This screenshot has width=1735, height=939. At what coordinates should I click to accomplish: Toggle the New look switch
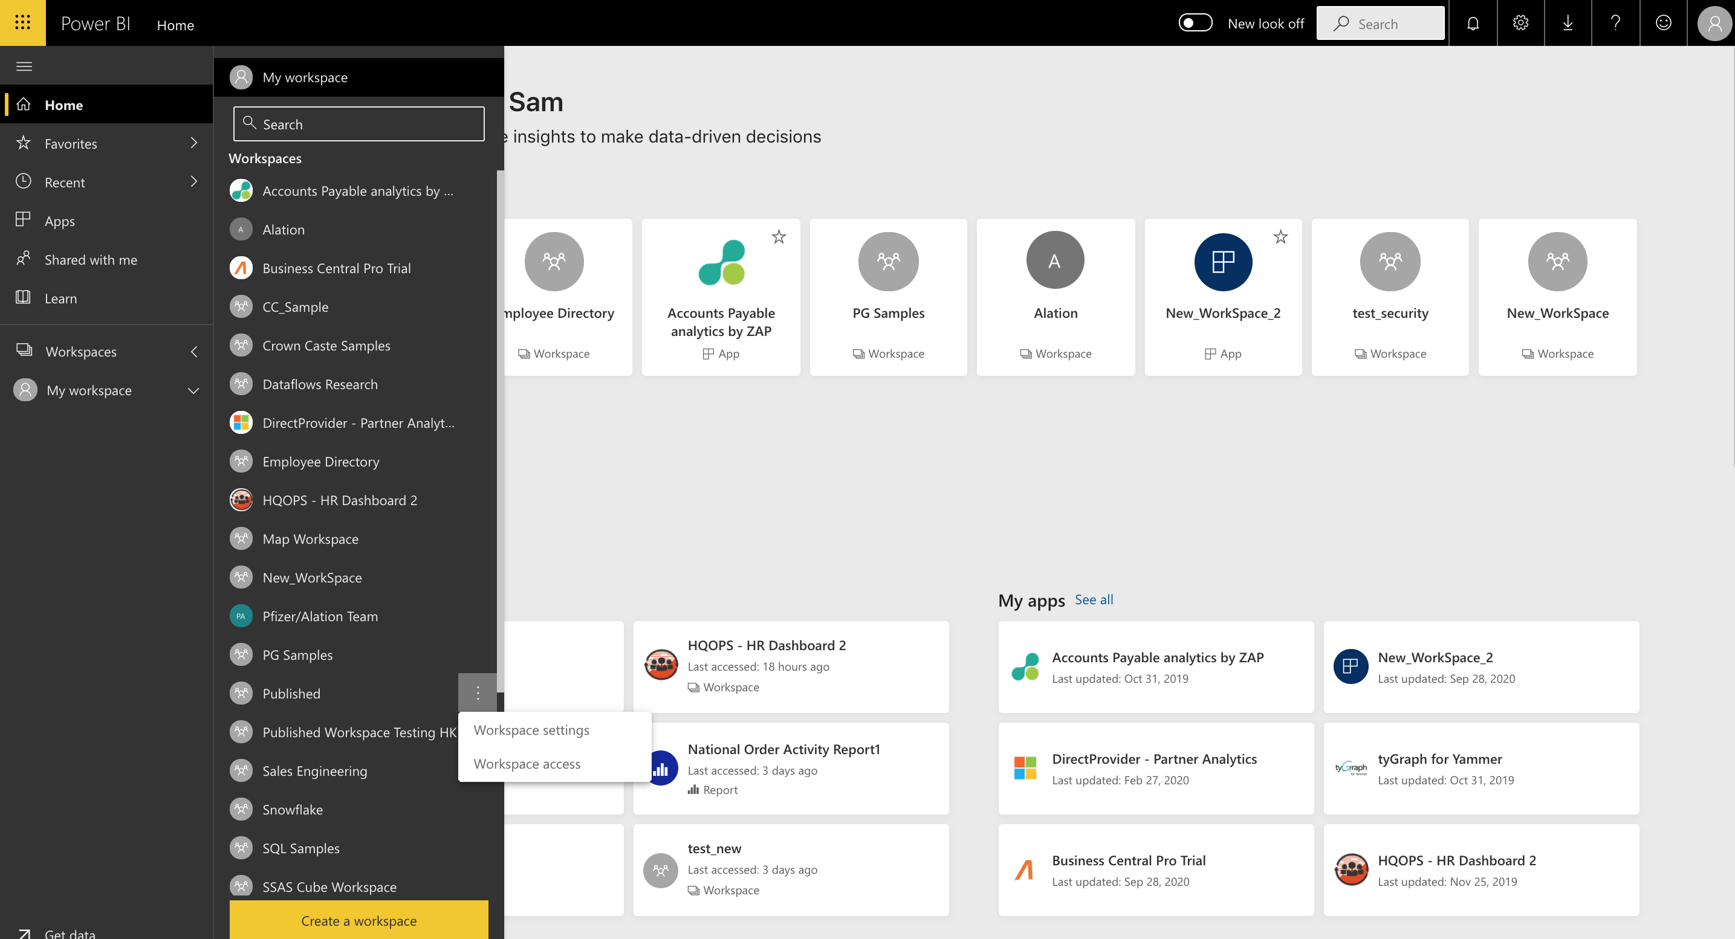pyautogui.click(x=1196, y=22)
